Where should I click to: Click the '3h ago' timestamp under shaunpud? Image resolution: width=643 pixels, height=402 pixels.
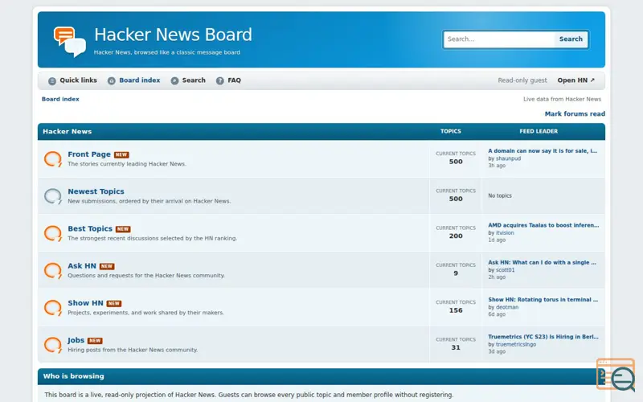(497, 166)
